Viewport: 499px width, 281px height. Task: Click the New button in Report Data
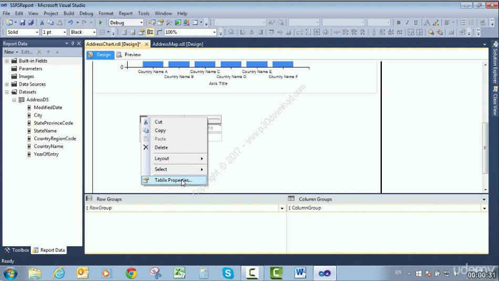coord(11,52)
